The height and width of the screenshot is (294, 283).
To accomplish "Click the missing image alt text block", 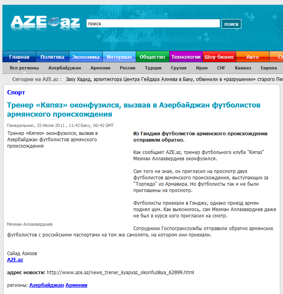I will coord(52,140).
